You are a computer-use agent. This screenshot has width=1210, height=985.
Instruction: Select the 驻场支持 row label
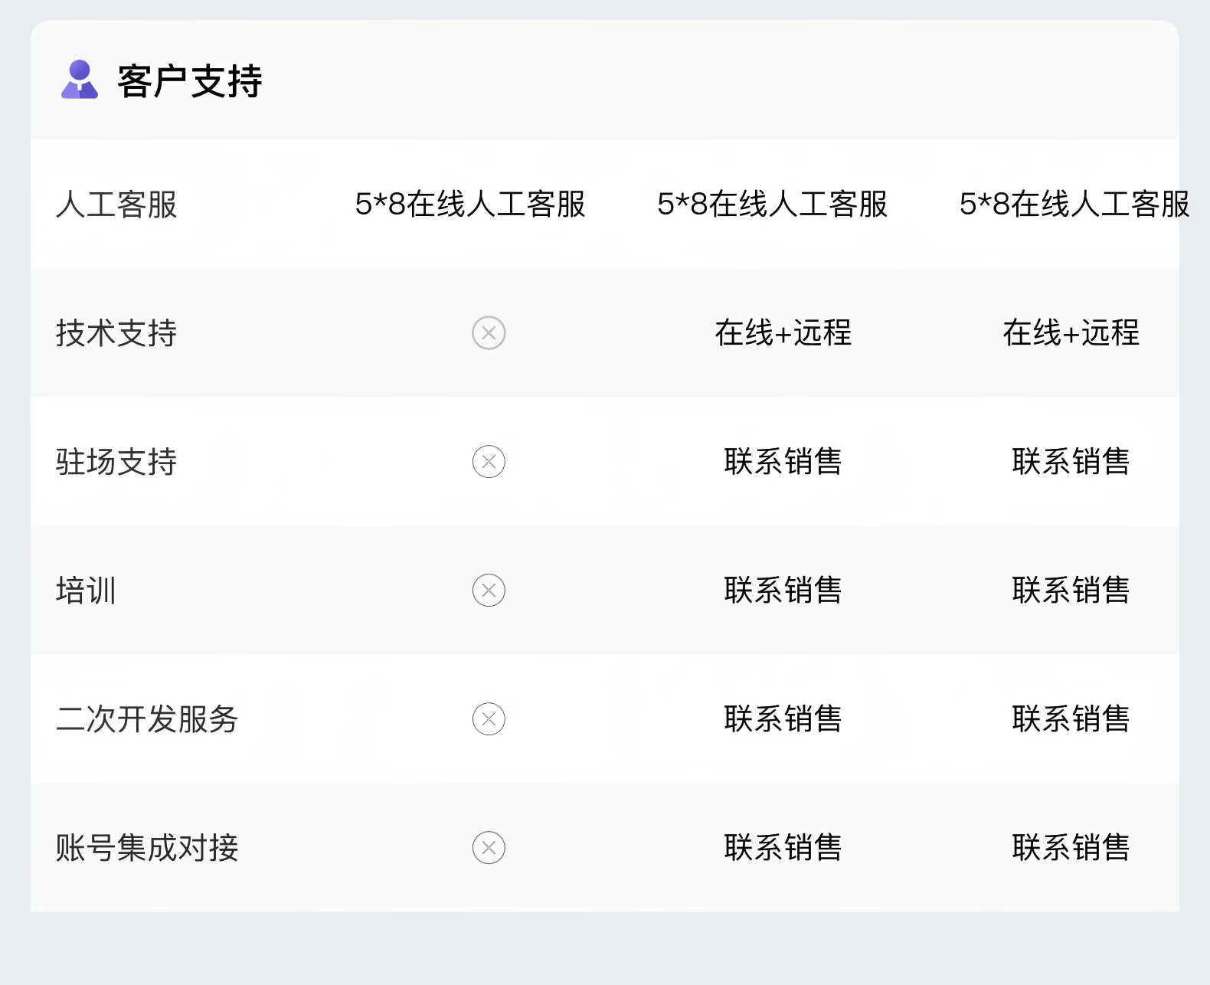tap(116, 462)
